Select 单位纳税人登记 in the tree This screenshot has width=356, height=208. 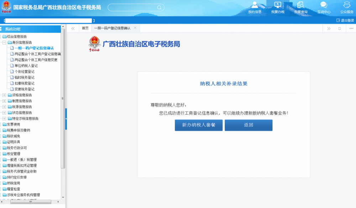pos(26,66)
